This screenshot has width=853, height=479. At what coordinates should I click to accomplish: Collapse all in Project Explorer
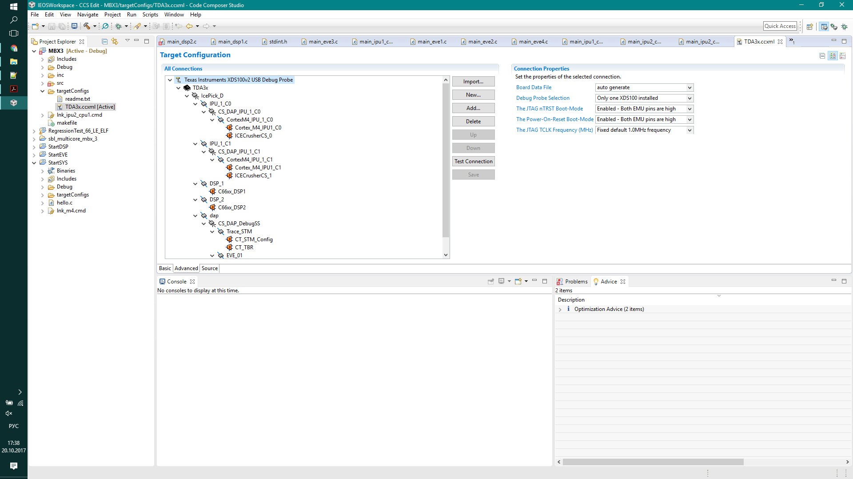[104, 41]
